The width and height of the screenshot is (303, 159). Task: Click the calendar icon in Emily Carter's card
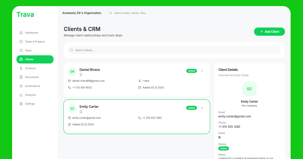click(69, 124)
